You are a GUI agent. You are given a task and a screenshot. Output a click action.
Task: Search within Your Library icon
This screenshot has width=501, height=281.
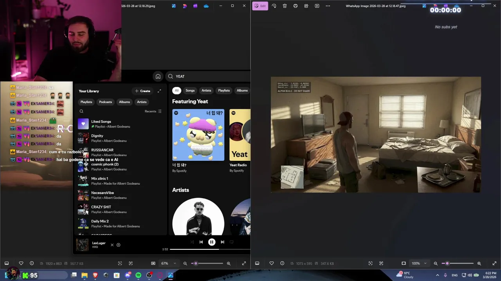(x=81, y=112)
